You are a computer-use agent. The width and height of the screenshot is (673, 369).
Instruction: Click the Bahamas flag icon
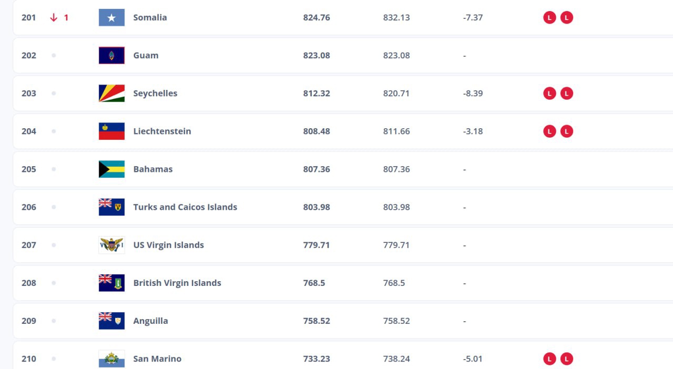(x=111, y=169)
